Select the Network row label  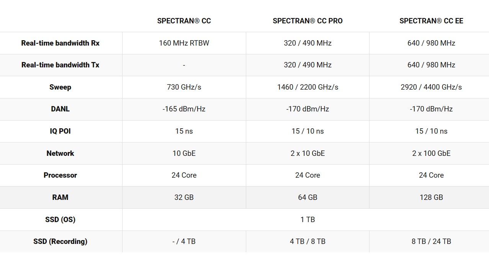[60, 153]
